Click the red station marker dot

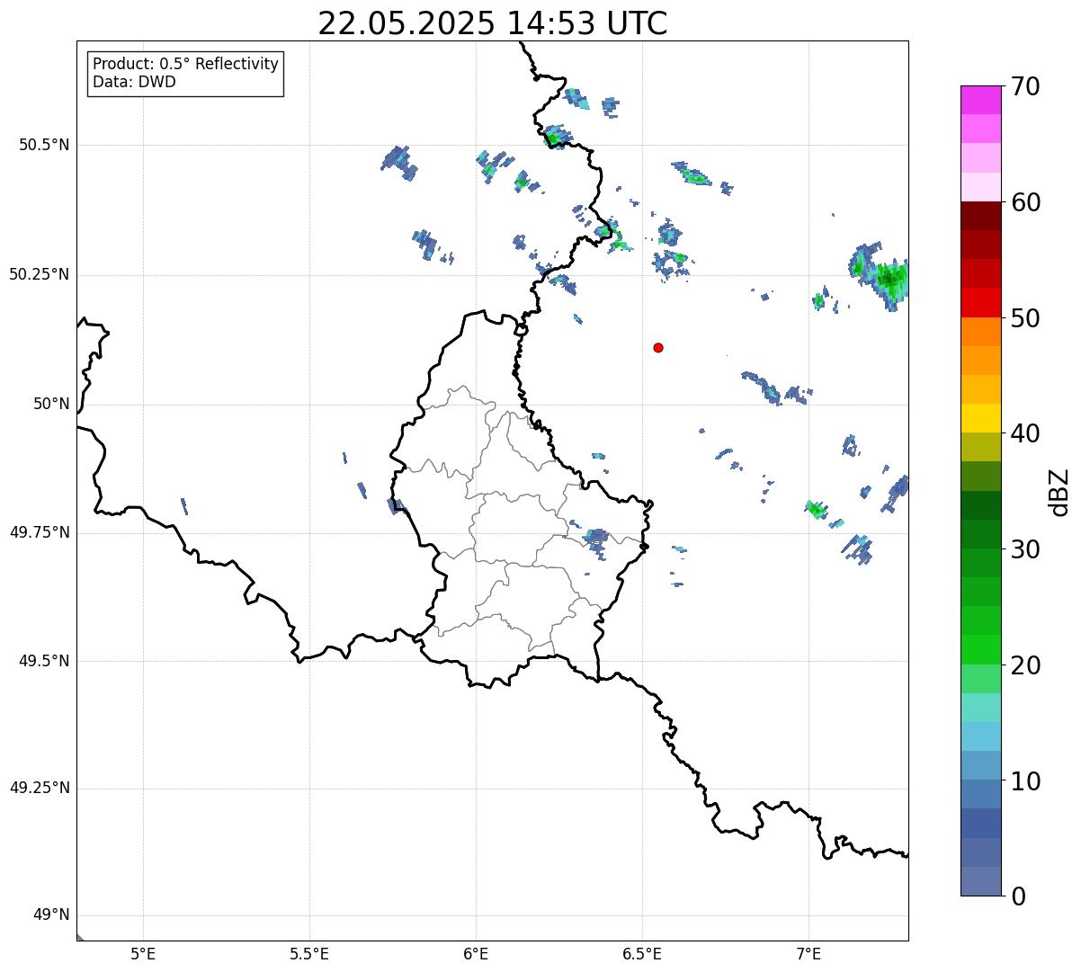pos(658,347)
